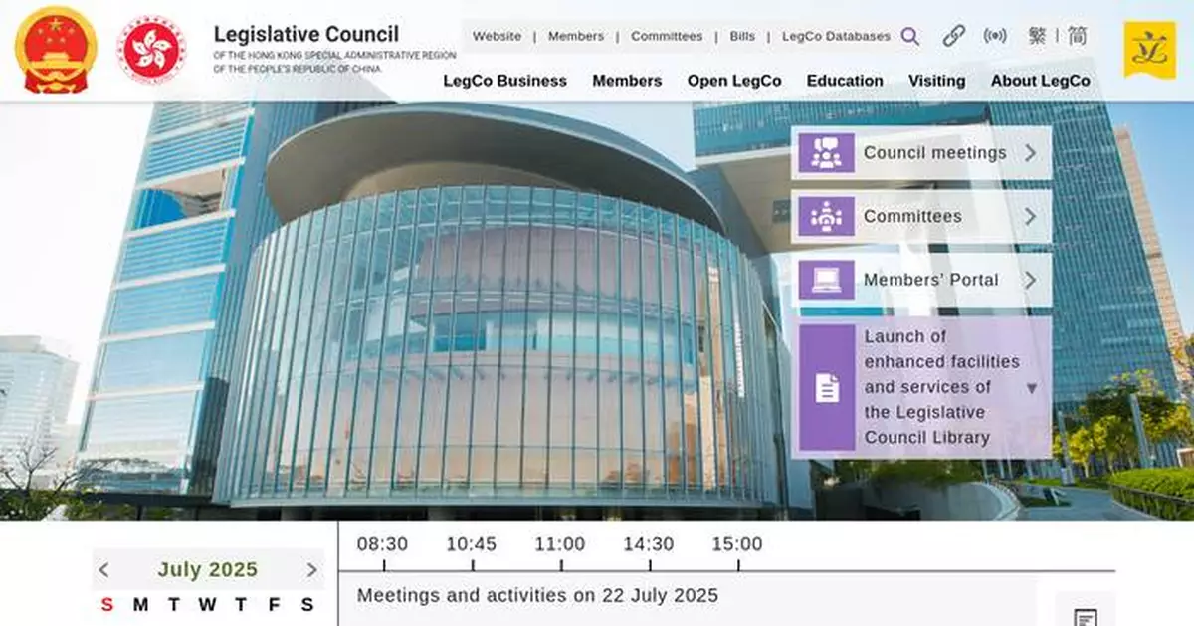
Task: Expand the Council meetings arrow
Action: [1032, 153]
